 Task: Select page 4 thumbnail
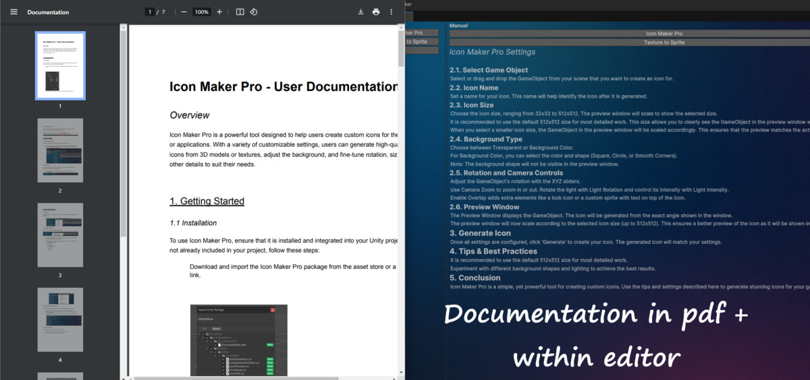(60, 320)
